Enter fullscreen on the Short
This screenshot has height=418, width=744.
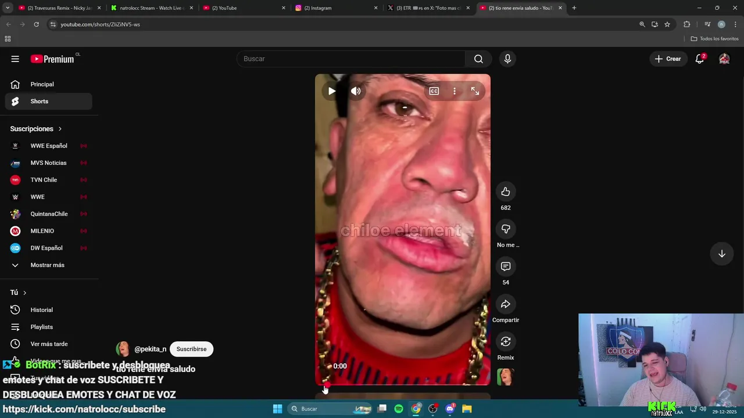[x=475, y=91]
